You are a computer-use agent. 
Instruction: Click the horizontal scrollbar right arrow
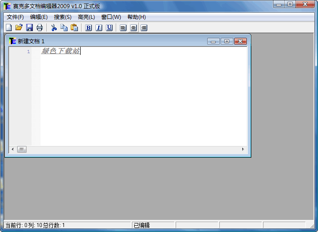coord(243,150)
